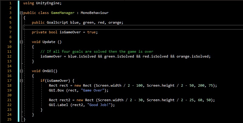Place cursor in empty highlighted line 6
This screenshot has width=243, height=123.
click(x=133, y=27)
